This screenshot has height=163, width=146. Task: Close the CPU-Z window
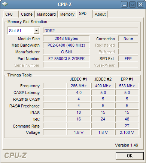pos(141,4)
